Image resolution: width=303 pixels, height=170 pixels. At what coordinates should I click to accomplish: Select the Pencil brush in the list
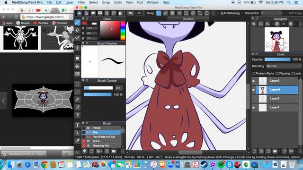pyautogui.click(x=101, y=128)
